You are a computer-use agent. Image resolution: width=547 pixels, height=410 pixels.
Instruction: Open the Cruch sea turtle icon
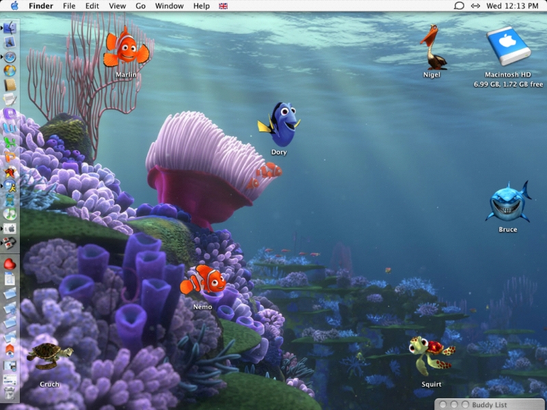pos(49,355)
